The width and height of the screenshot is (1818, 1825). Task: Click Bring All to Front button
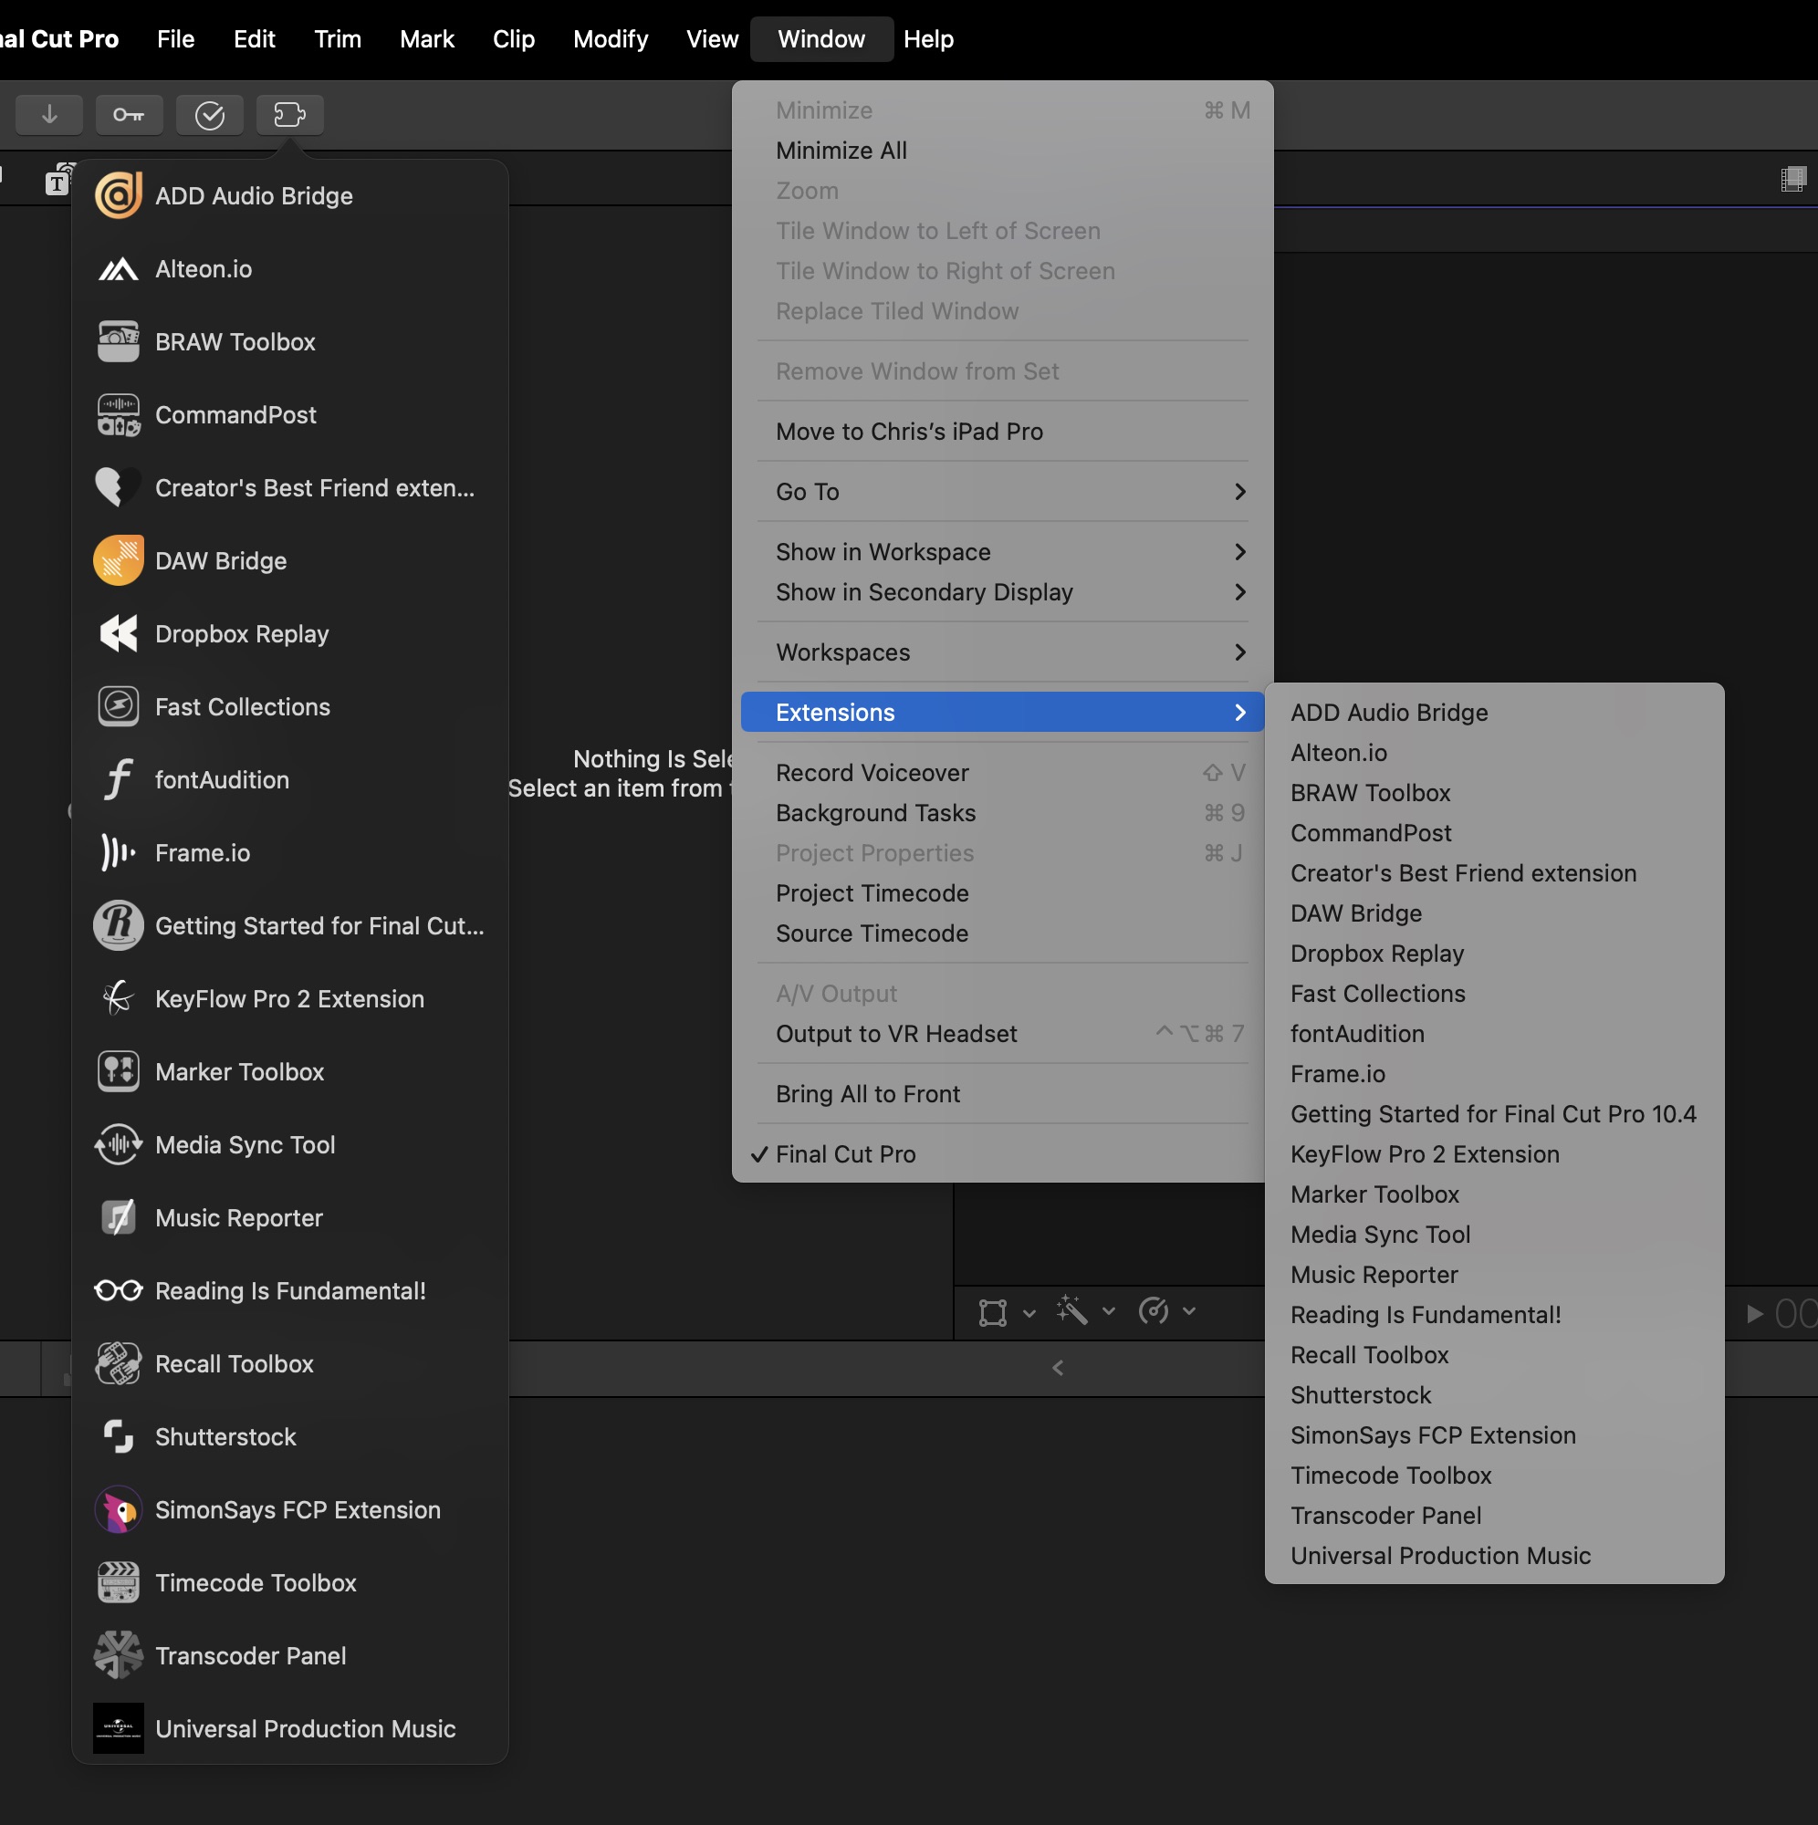pyautogui.click(x=866, y=1092)
